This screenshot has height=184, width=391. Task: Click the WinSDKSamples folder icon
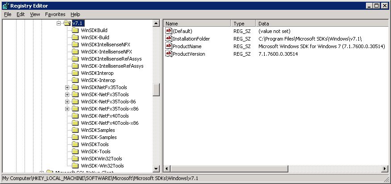75,130
